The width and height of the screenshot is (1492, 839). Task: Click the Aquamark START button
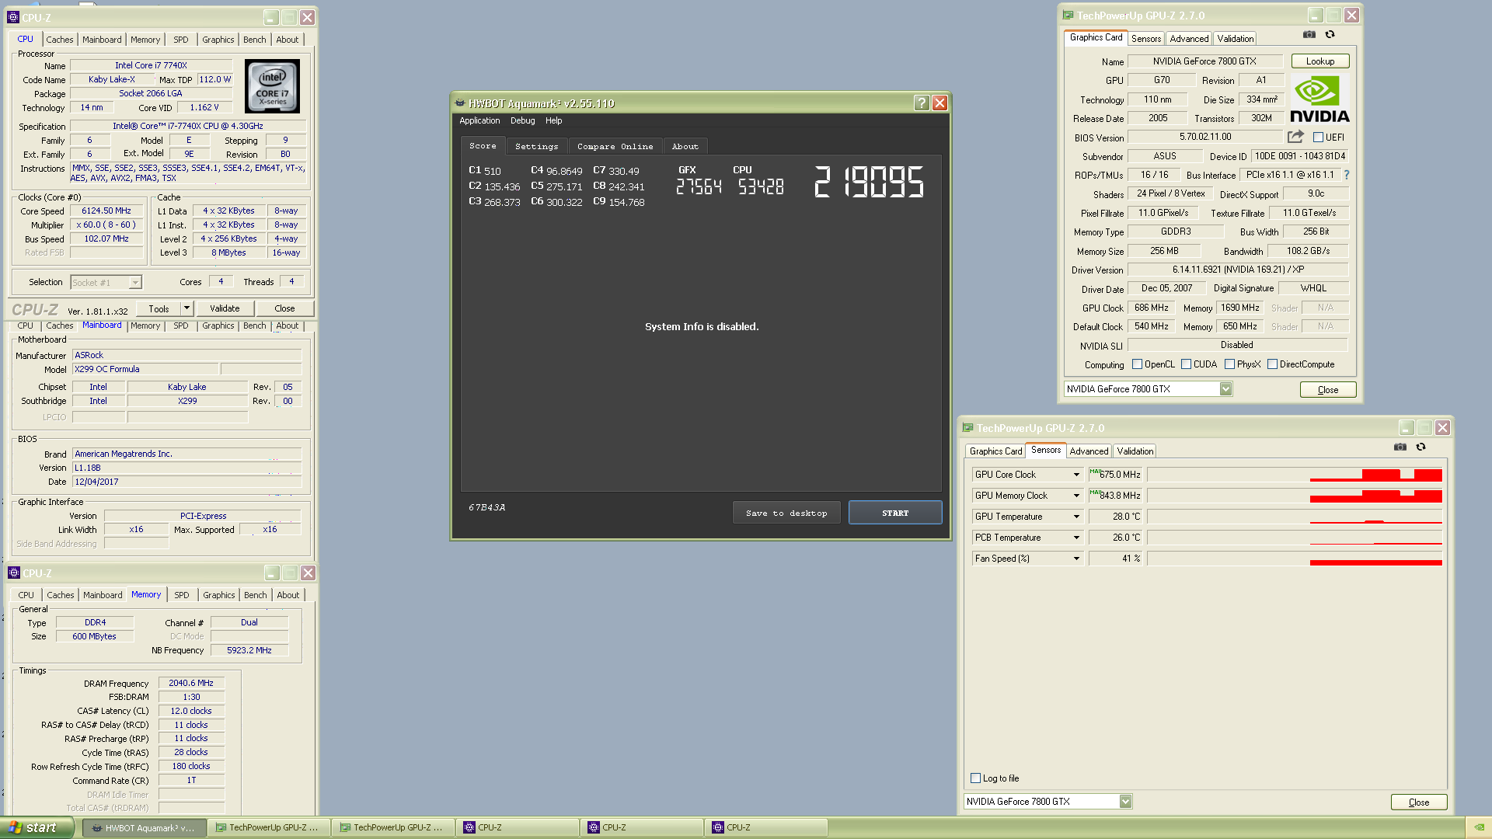tap(895, 513)
